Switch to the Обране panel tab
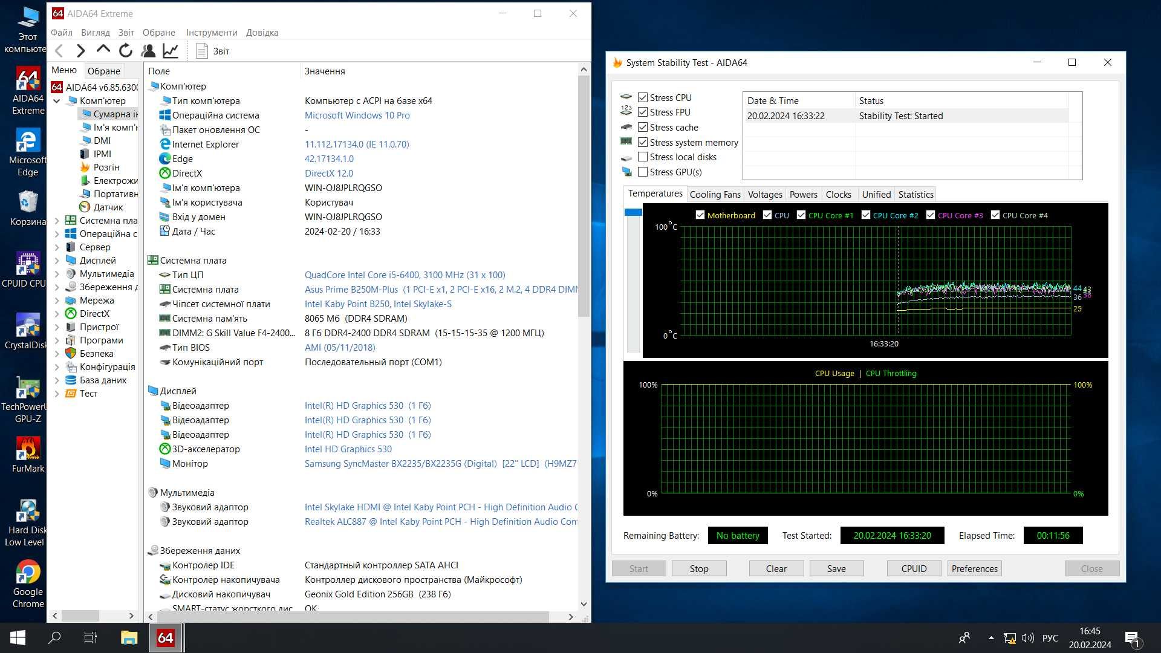 coord(104,71)
